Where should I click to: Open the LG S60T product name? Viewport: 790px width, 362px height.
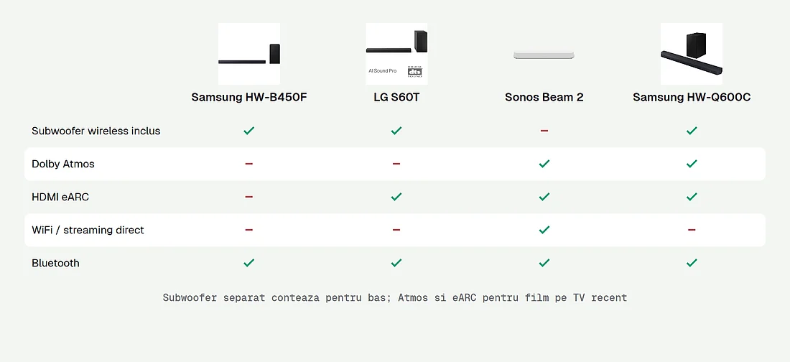(x=396, y=97)
